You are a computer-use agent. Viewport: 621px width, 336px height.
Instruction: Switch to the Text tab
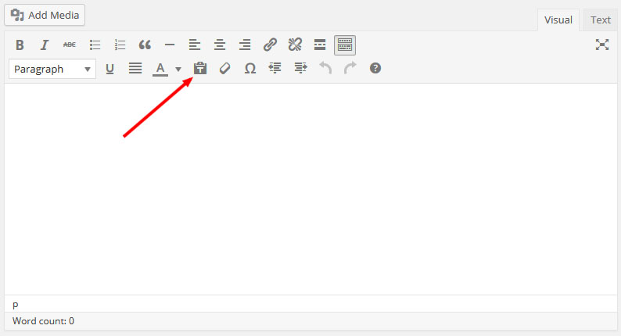[x=601, y=20]
